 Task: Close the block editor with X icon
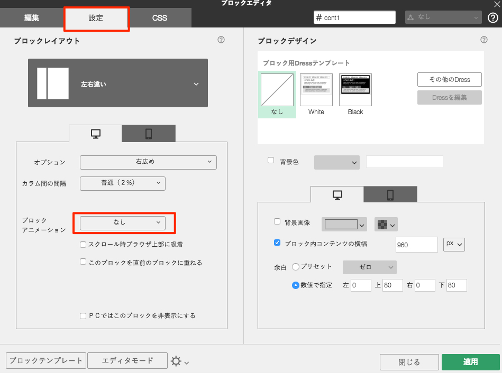click(497, 4)
